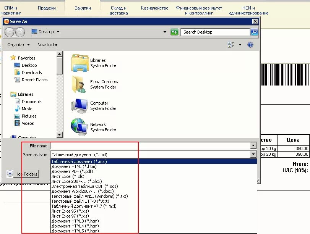Open the Organize dropdown menu
This screenshot has width=310, height=234.
pyautogui.click(x=18, y=45)
